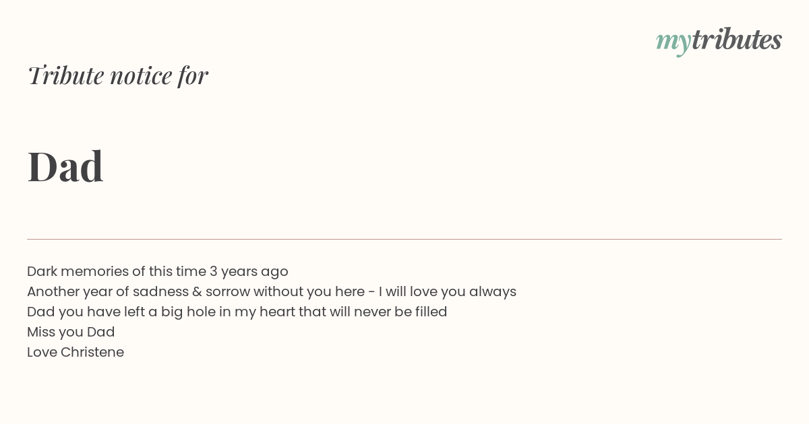The image size is (809, 424).
Task: Select the "Another year of sadness" line
Action: click(272, 292)
